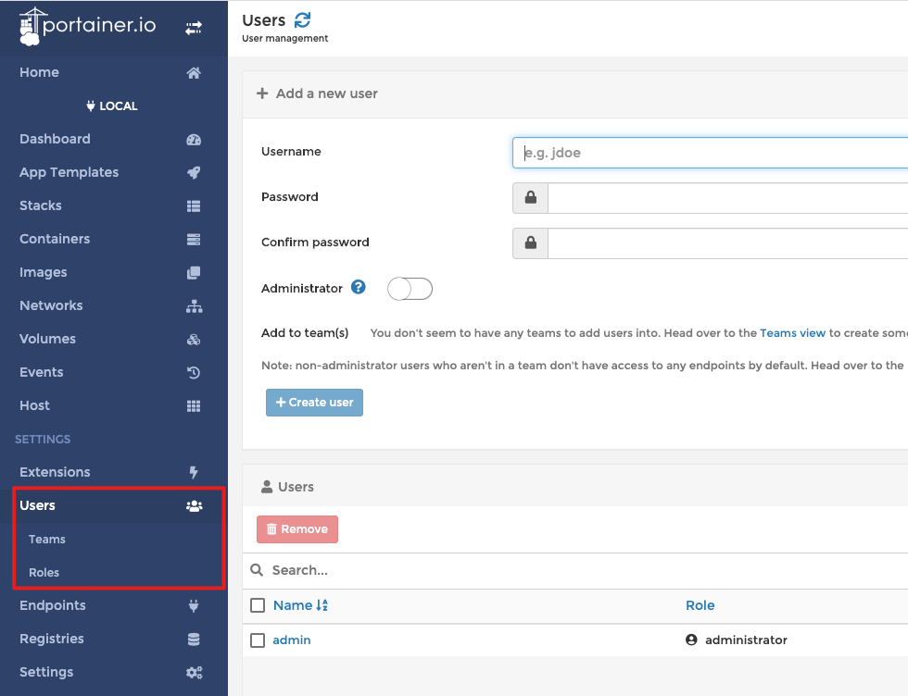The height and width of the screenshot is (696, 908).
Task: Click the sidebar toggle arrows icon
Action: pos(194,29)
